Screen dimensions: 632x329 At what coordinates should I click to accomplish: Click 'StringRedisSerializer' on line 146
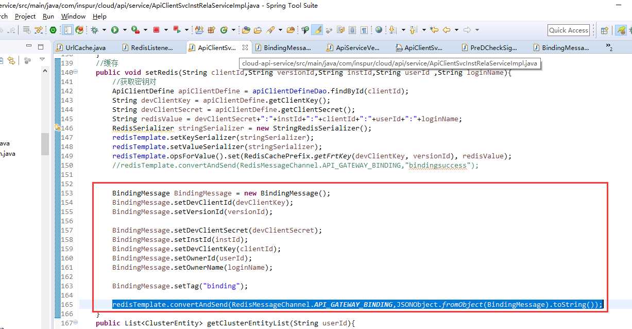tap(316, 128)
